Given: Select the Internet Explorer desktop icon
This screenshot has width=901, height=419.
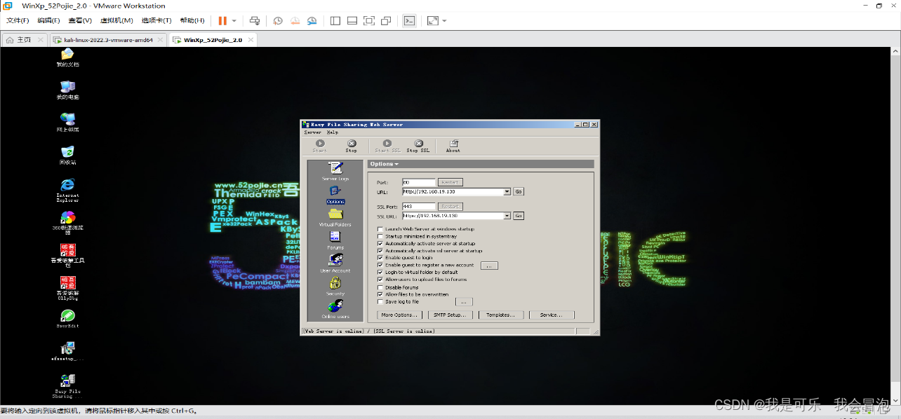Looking at the screenshot, I should point(67,189).
